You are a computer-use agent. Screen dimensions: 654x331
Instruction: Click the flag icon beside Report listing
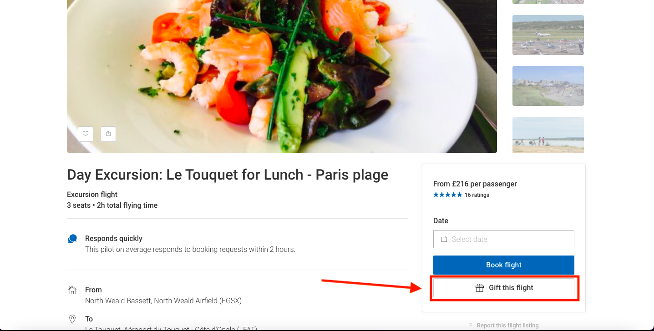click(470, 326)
